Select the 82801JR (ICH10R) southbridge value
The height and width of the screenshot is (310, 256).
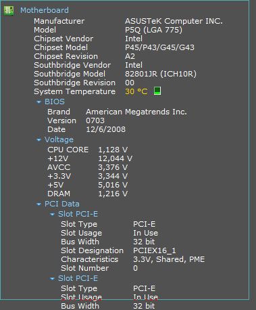161,74
